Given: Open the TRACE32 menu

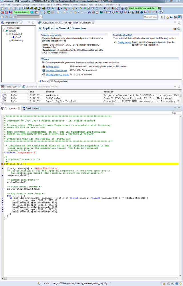Looking at the screenshot, I should pyautogui.click(x=99, y=5).
